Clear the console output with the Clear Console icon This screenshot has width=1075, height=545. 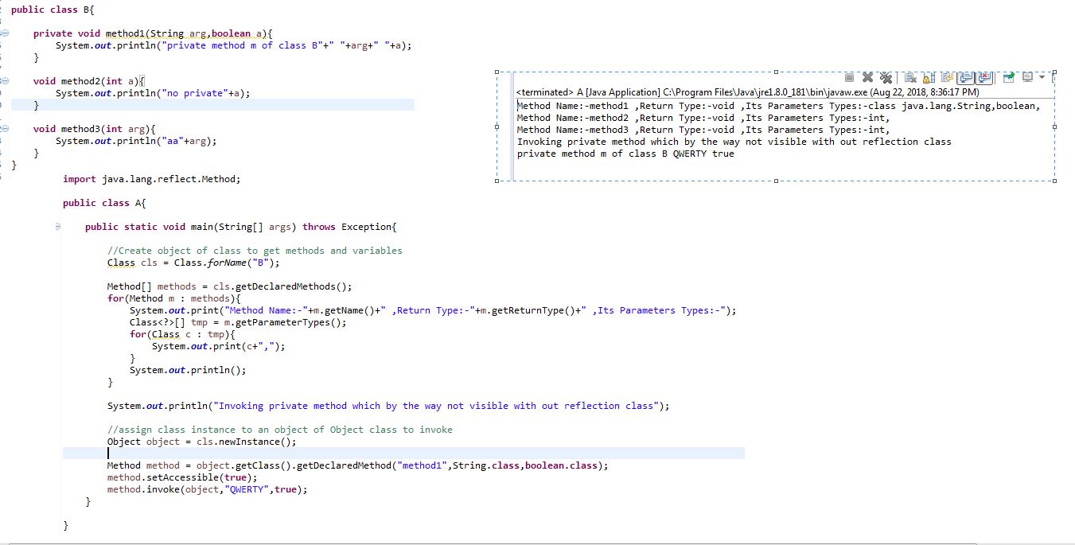click(911, 77)
